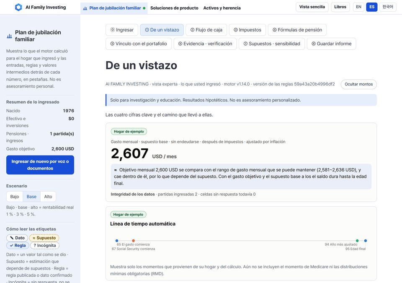Click the Hogar de ejemplo badge above Gasto mensual
Viewport: 402px width, 283px height.
129,132
